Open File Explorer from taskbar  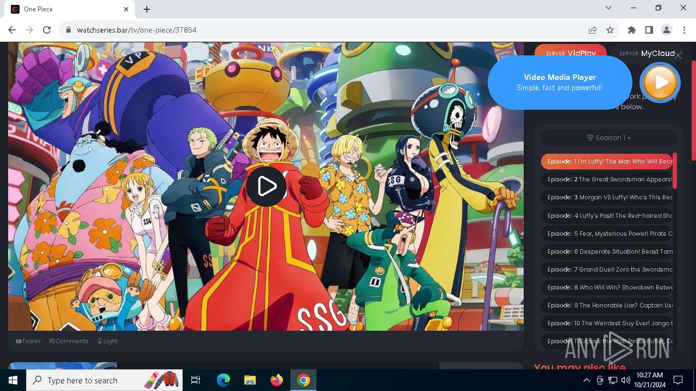(x=250, y=380)
